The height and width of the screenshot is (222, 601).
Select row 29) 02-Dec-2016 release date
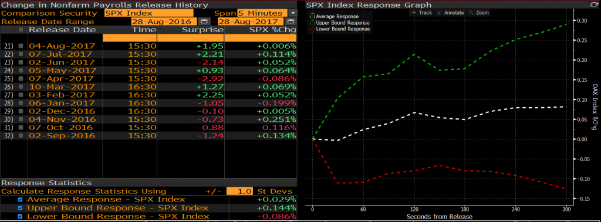(x=62, y=111)
